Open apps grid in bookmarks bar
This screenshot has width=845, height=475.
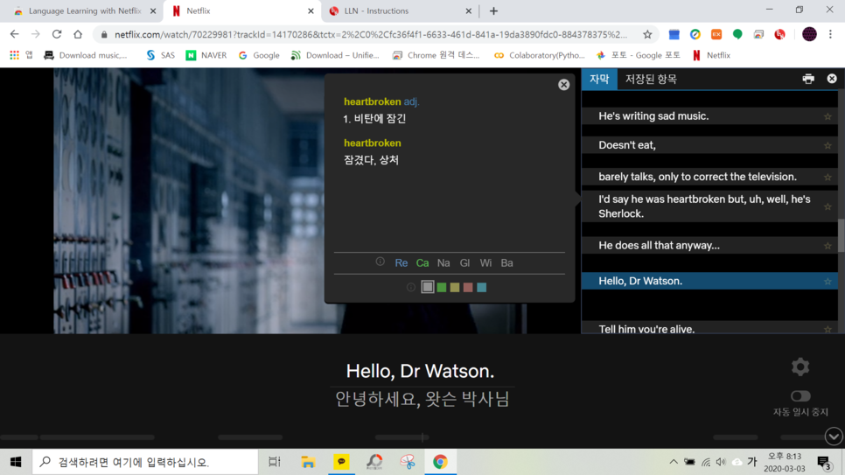tap(15, 55)
